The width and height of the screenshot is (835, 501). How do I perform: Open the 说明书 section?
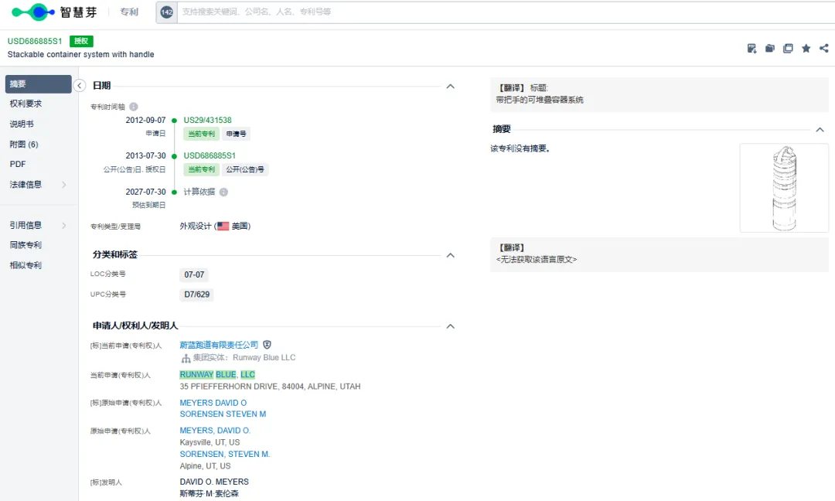(x=22, y=124)
